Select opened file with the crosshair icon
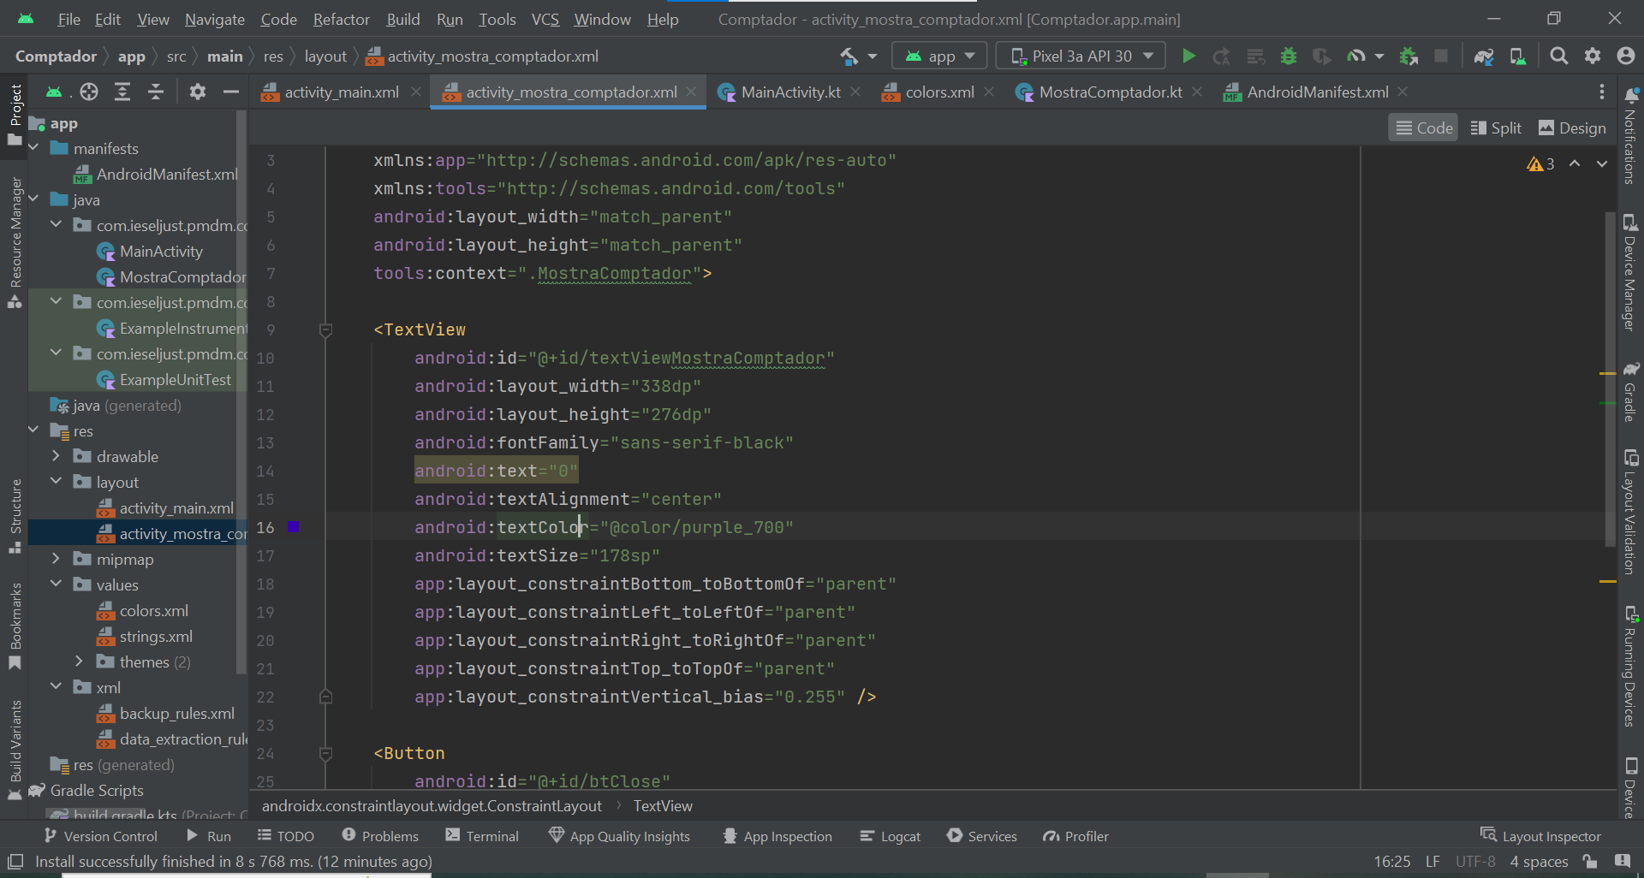The width and height of the screenshot is (1644, 878). click(88, 92)
